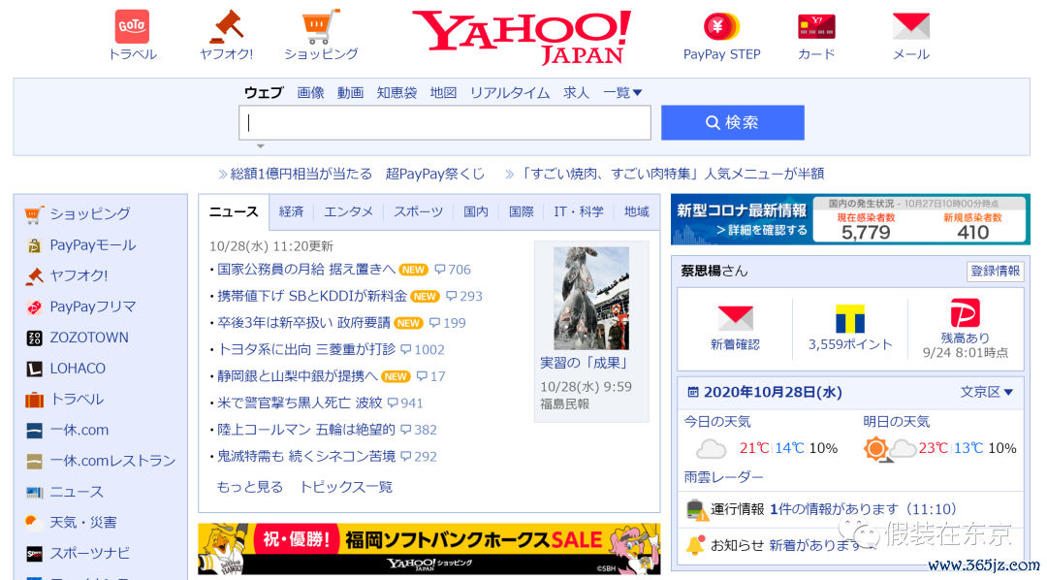
Task: Open the 福岡ソフトバンクホークスSALE banner
Action: pyautogui.click(x=429, y=549)
